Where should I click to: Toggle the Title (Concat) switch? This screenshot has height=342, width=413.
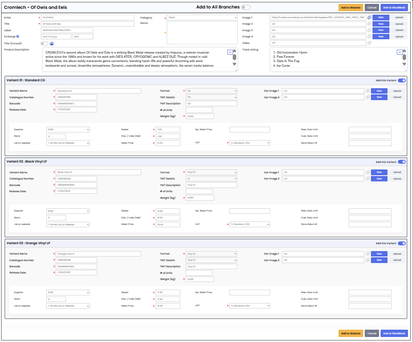(44, 44)
